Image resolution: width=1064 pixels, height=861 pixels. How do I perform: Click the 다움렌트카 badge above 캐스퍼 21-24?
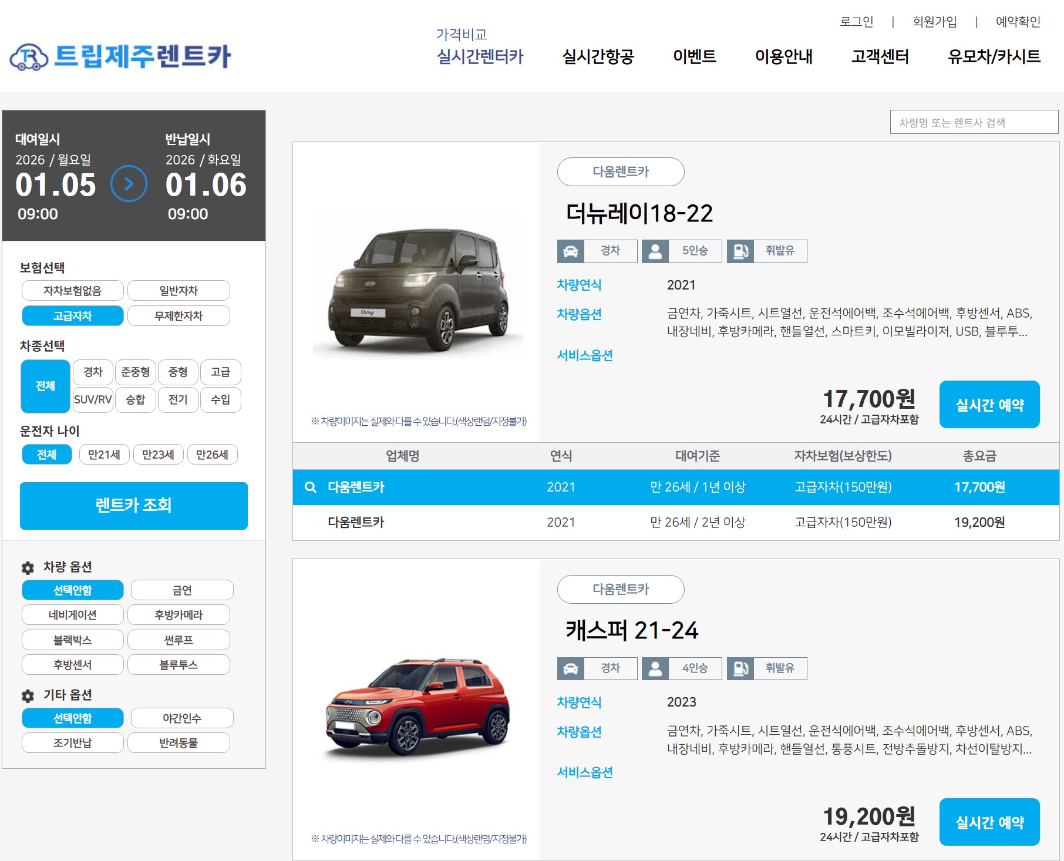coord(621,589)
